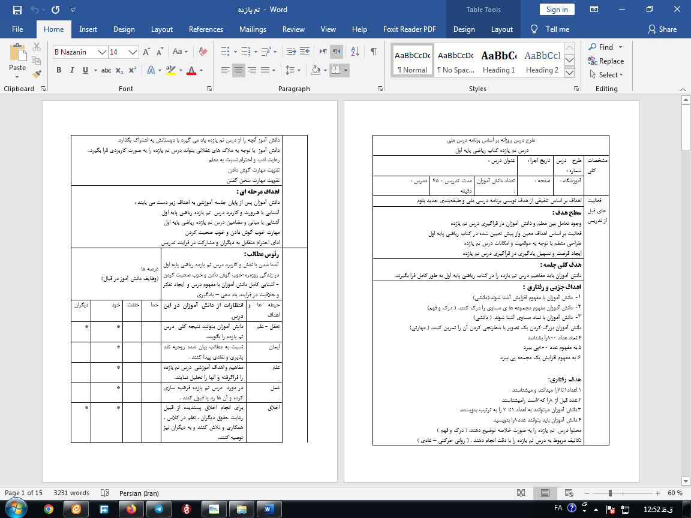Image resolution: width=691 pixels, height=518 pixels.
Task: Apply the Heading 1 style
Action: pyautogui.click(x=498, y=61)
